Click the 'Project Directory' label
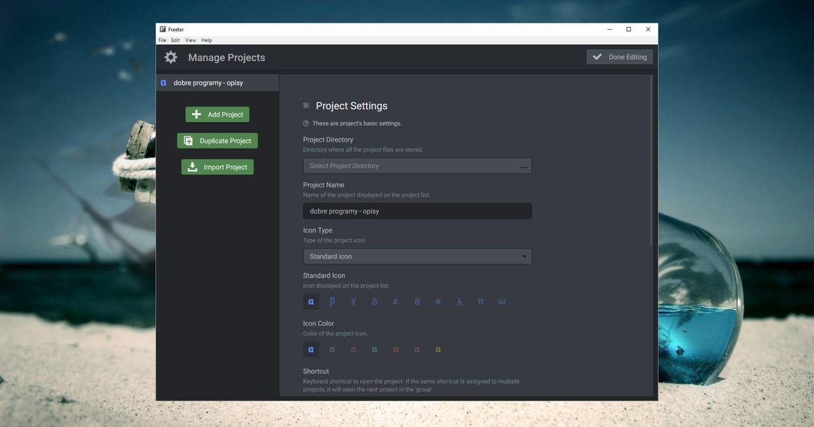The width and height of the screenshot is (814, 427). [x=328, y=140]
